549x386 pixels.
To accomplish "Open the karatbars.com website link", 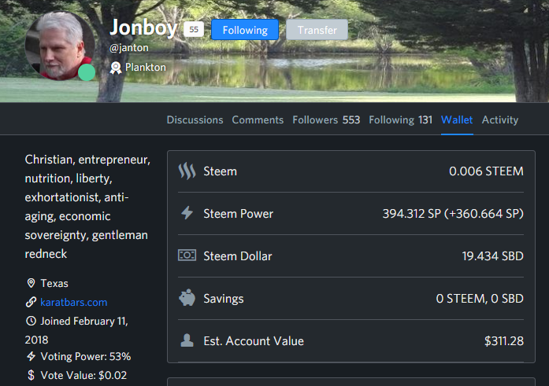I will [x=74, y=302].
